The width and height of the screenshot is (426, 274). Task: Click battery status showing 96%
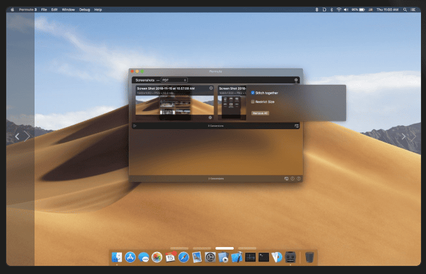click(358, 9)
